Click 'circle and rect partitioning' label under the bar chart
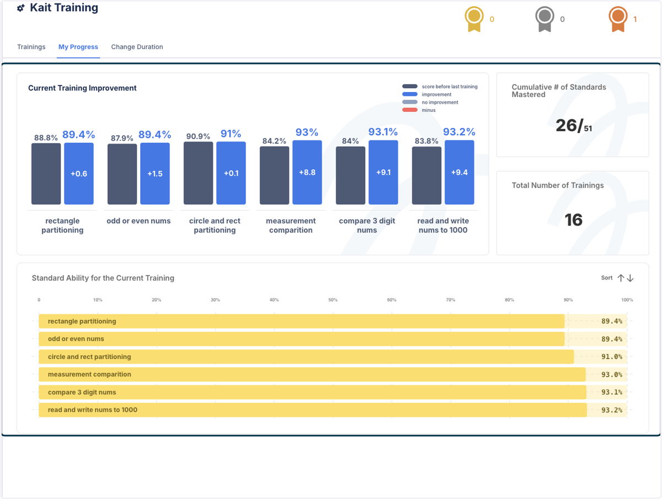Image resolution: width=662 pixels, height=499 pixels. (215, 226)
